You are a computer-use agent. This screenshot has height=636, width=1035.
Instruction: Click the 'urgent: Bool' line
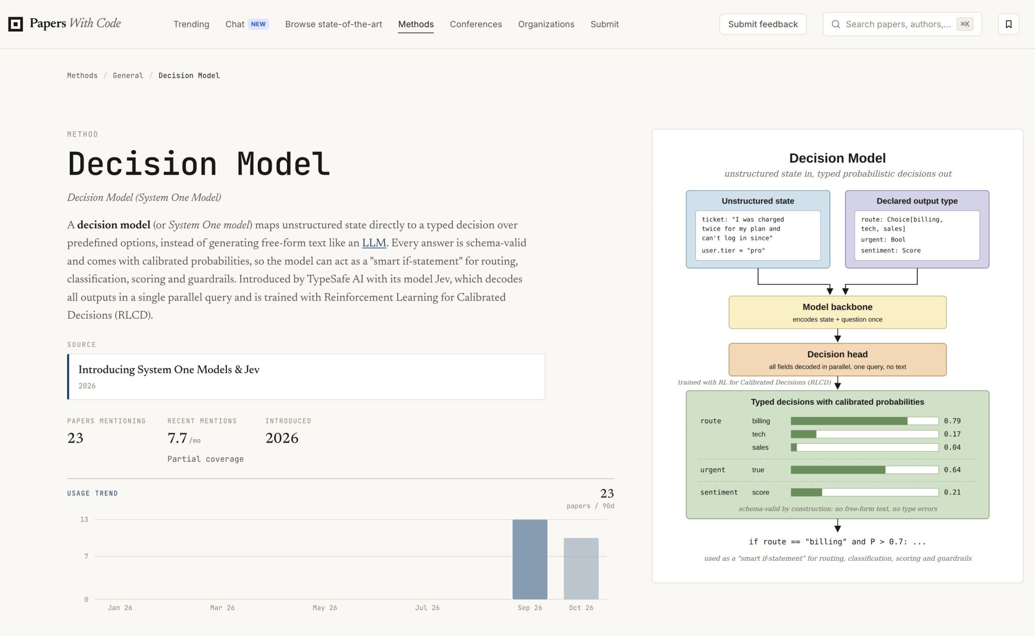(883, 239)
